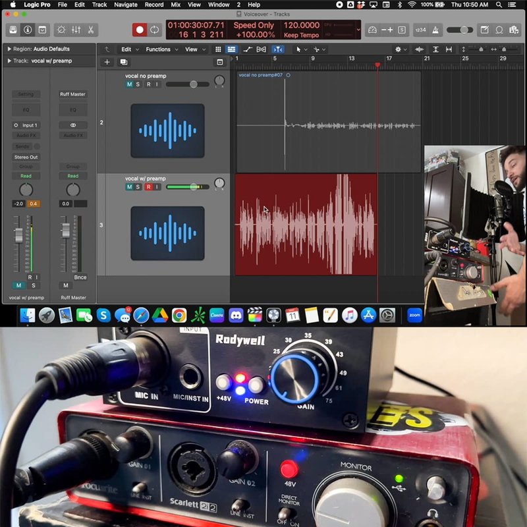The width and height of the screenshot is (527, 527).
Task: Toggle the Count-in 1234 button
Action: tap(420, 30)
